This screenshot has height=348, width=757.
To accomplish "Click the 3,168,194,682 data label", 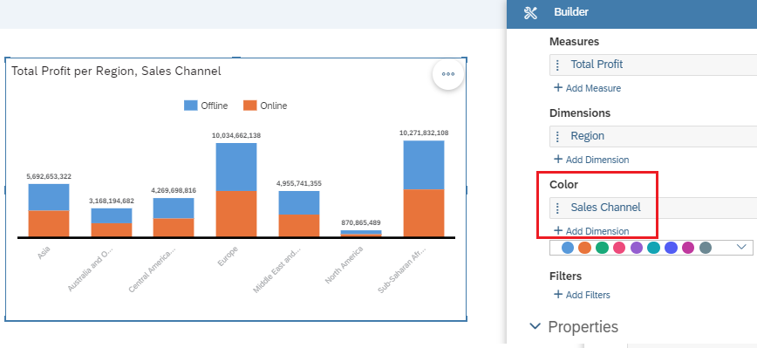I will [x=112, y=201].
